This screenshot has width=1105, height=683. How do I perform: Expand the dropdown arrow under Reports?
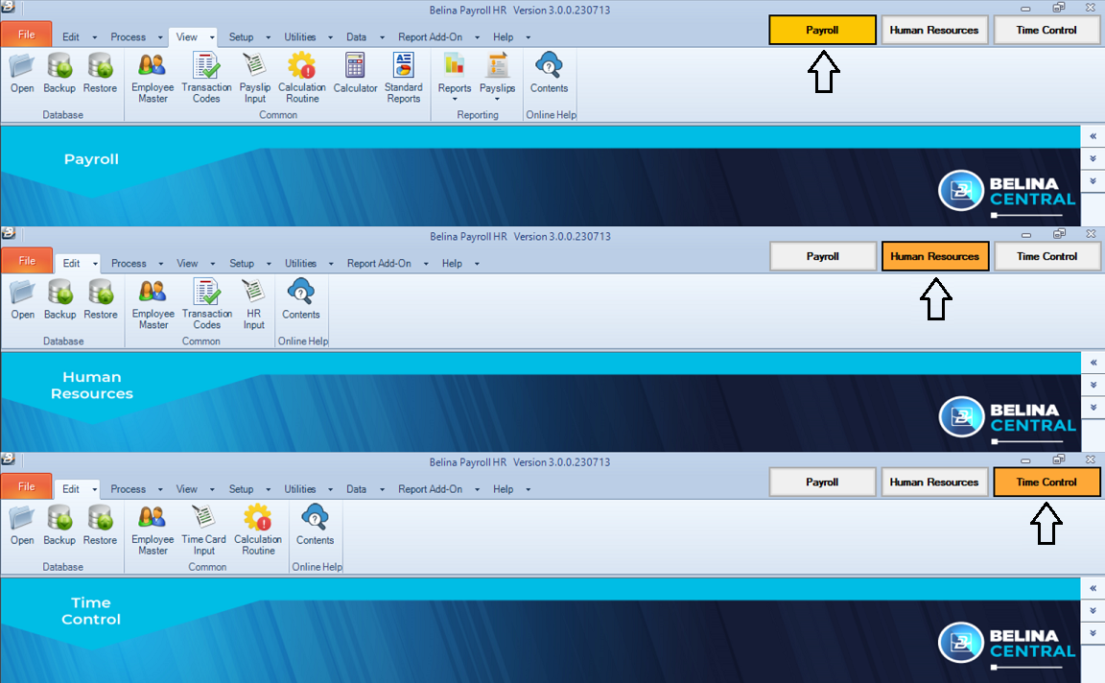click(455, 100)
